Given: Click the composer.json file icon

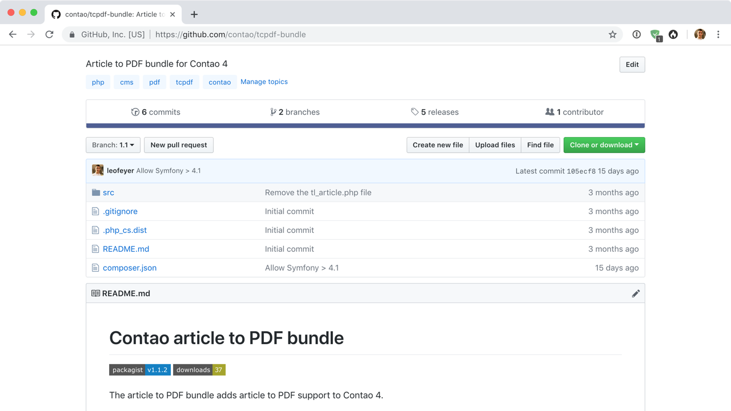Looking at the screenshot, I should (x=95, y=268).
